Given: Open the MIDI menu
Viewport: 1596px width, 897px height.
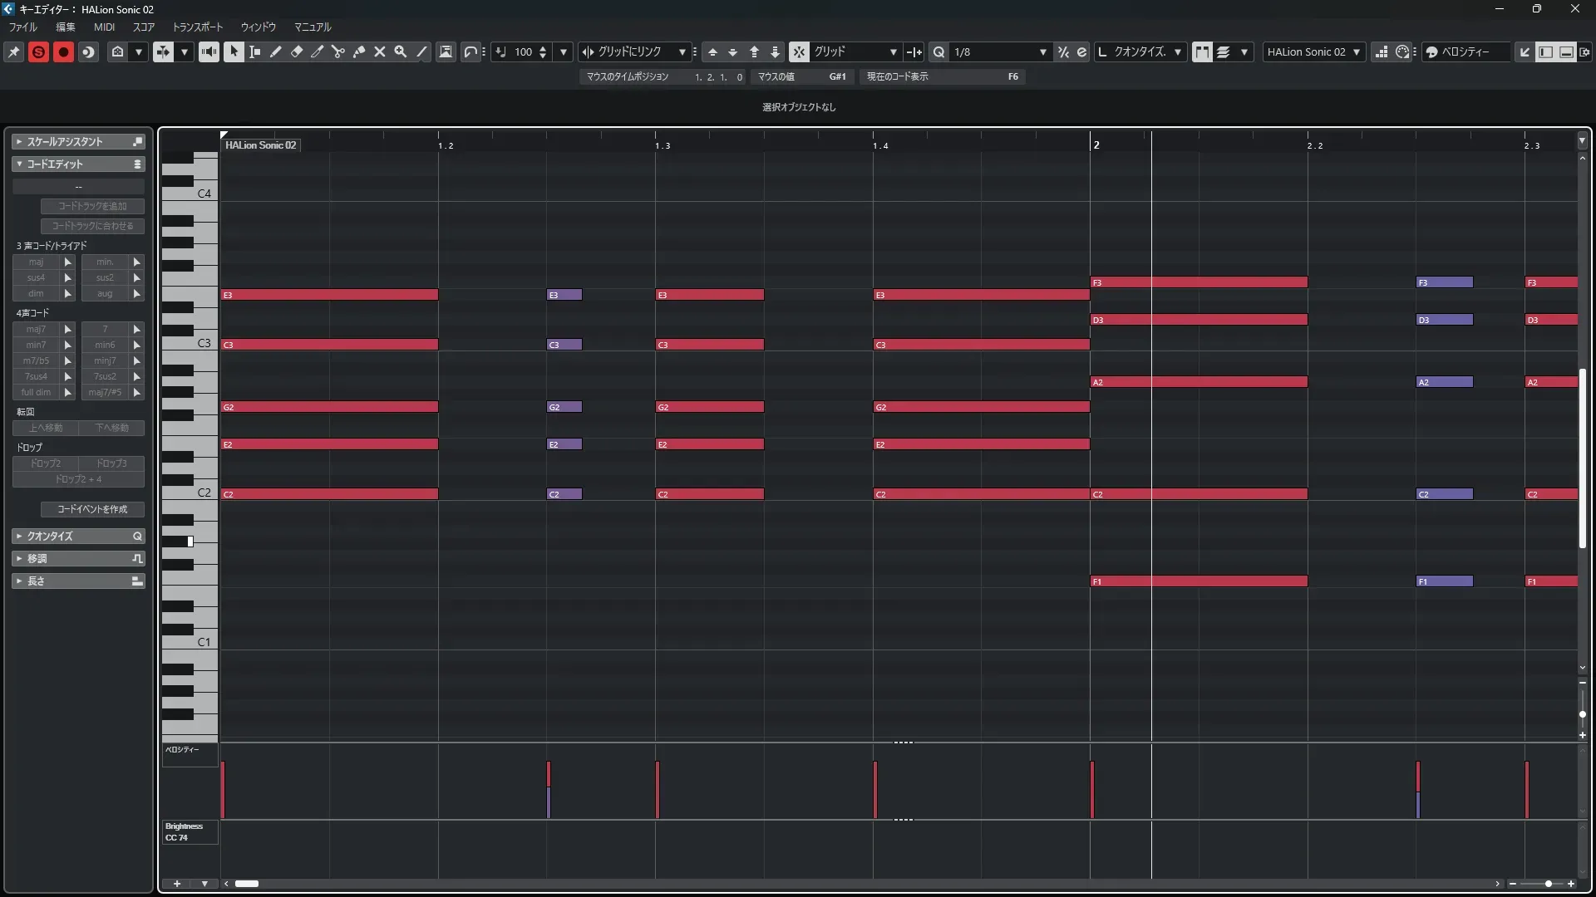Looking at the screenshot, I should pos(104,27).
